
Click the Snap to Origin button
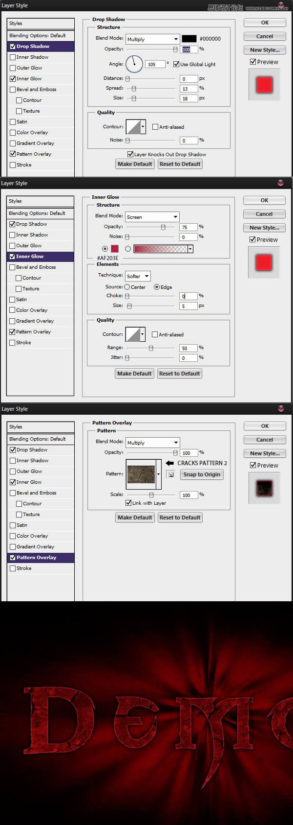click(x=202, y=474)
